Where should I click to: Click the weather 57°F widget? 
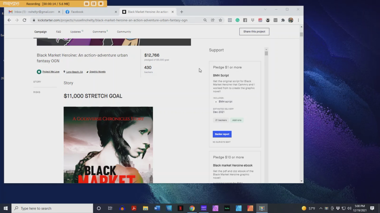pos(308,208)
